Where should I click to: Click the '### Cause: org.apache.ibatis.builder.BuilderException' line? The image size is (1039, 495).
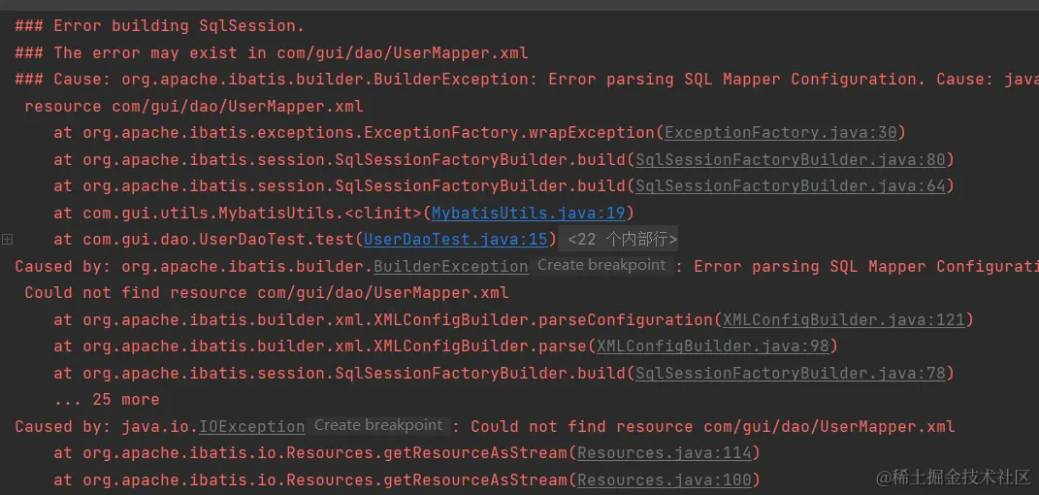pyautogui.click(x=527, y=80)
